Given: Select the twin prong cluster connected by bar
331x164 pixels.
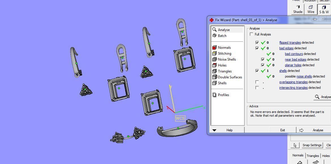Looking at the screenshot, I should 128,135.
